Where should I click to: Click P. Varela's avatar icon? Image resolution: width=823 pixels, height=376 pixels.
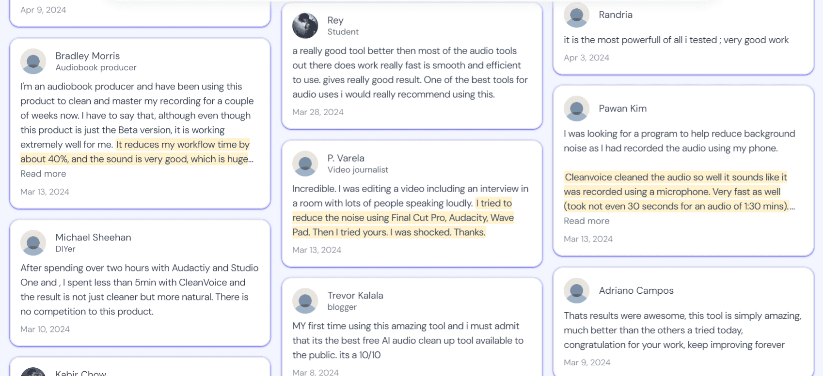tap(305, 164)
